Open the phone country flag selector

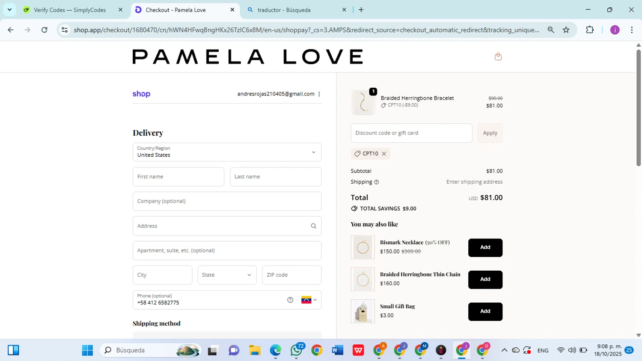[309, 300]
